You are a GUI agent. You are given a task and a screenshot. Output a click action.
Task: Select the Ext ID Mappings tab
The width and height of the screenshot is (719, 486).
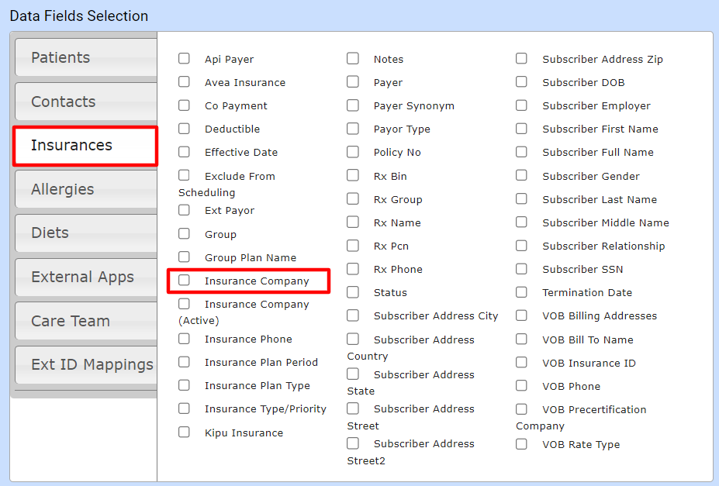[87, 365]
